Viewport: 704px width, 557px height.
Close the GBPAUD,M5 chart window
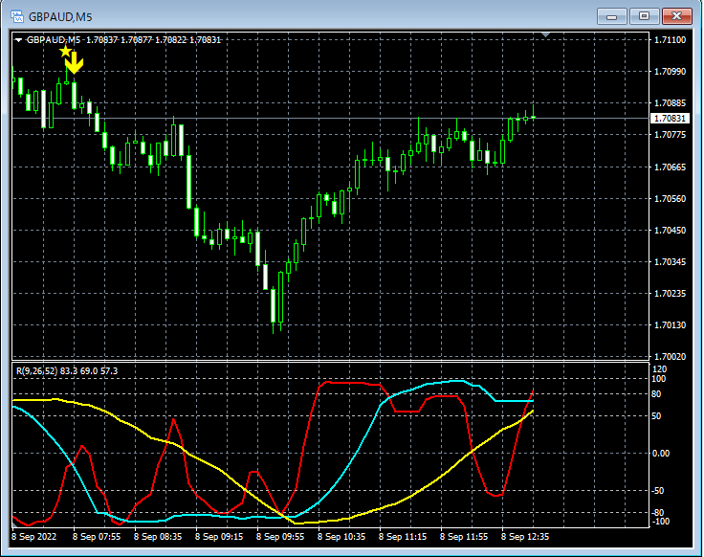pyautogui.click(x=676, y=16)
